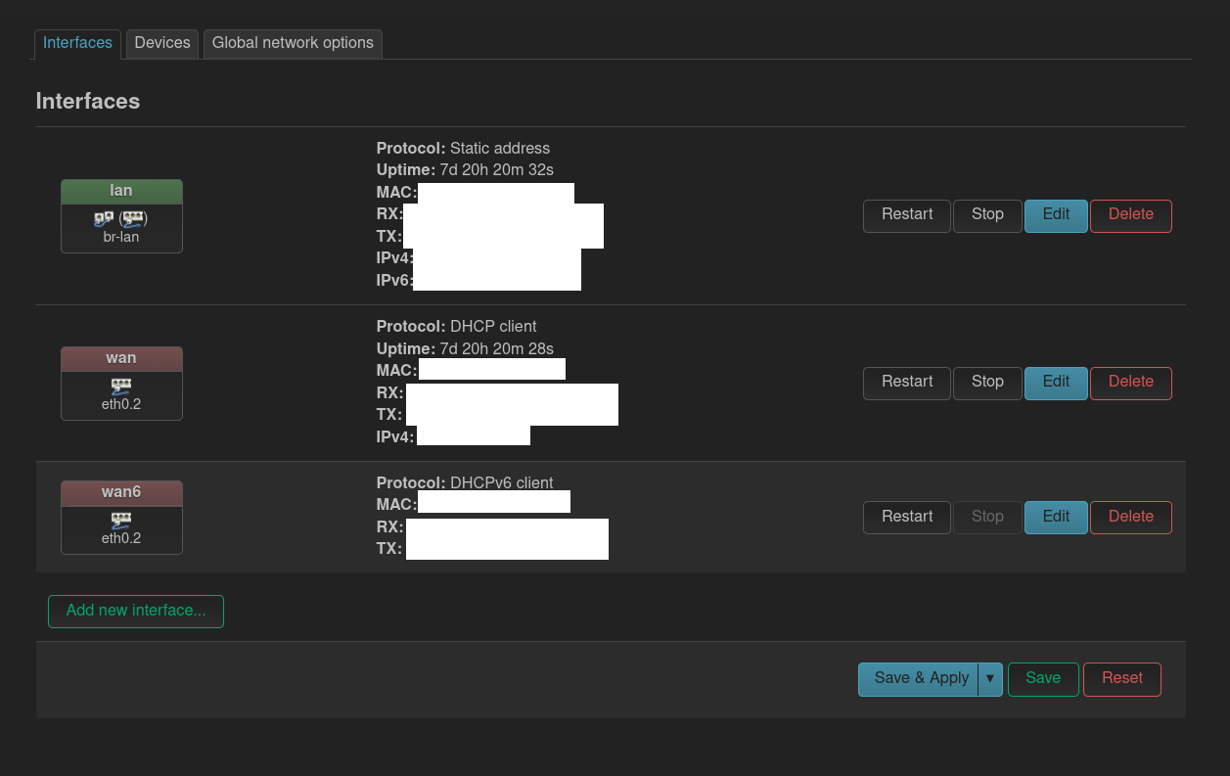Click the ethernet switch icon under wan6
The image size is (1230, 776).
click(x=121, y=520)
